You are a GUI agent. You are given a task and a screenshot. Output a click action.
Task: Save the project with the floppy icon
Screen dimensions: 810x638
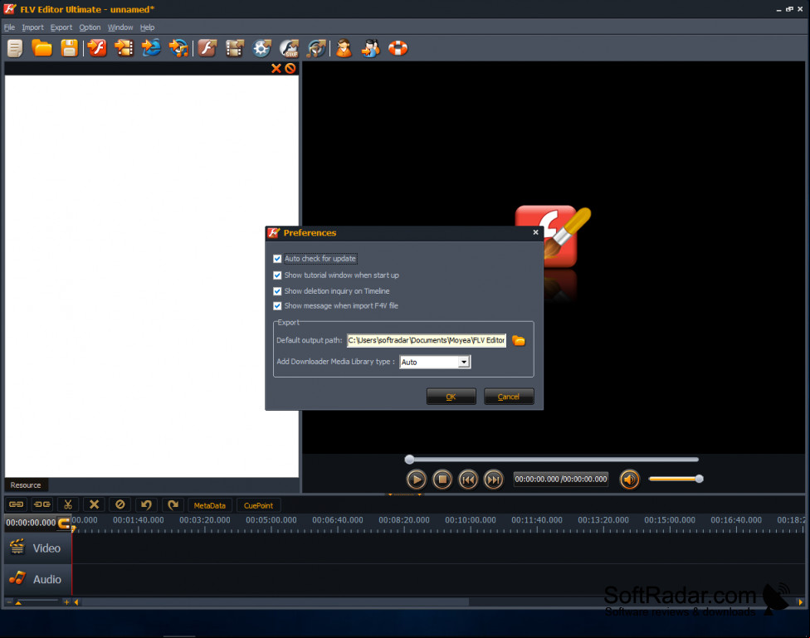pyautogui.click(x=69, y=48)
